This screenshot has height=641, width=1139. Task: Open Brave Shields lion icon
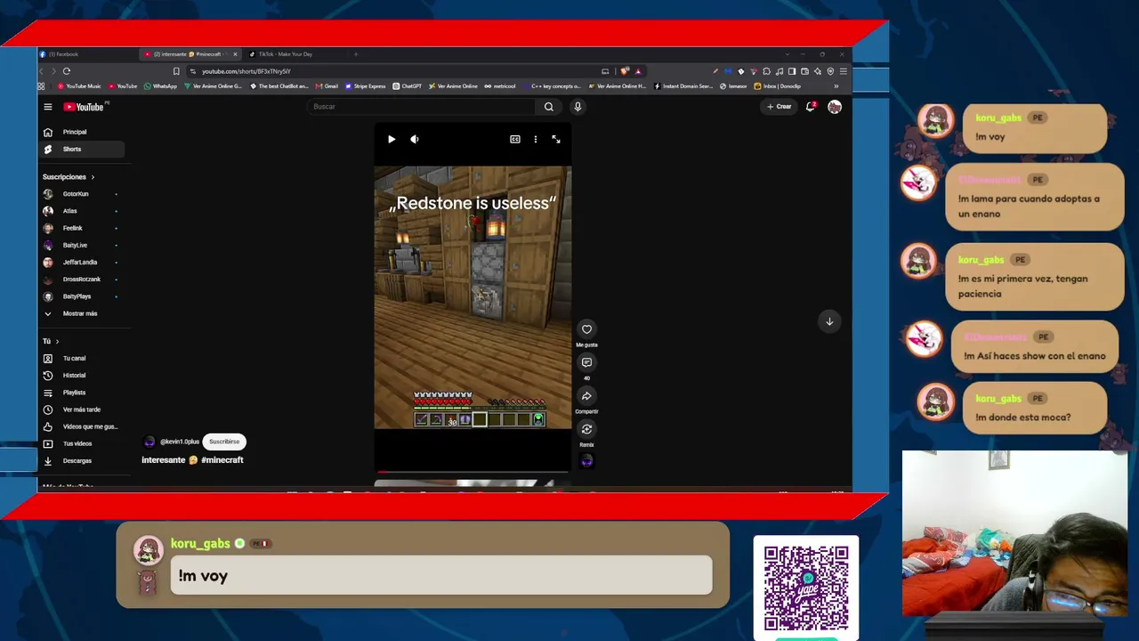[626, 71]
